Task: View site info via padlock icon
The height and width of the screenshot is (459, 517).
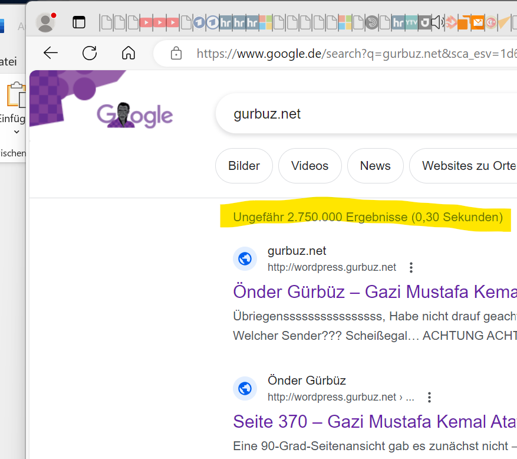Action: pyautogui.click(x=176, y=53)
